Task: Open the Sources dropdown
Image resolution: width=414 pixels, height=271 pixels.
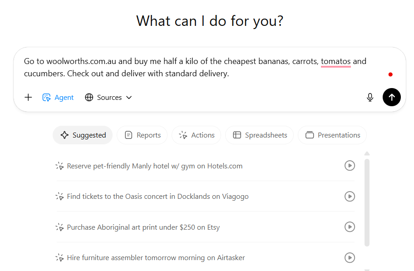Action: point(108,97)
